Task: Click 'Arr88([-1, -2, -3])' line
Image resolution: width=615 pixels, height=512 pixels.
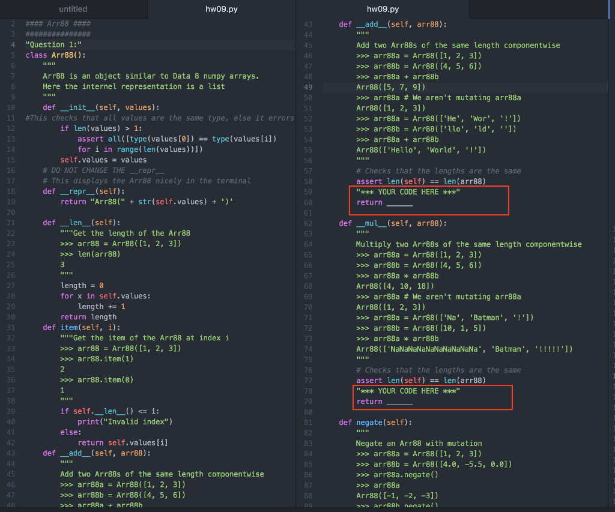Action: (x=398, y=496)
